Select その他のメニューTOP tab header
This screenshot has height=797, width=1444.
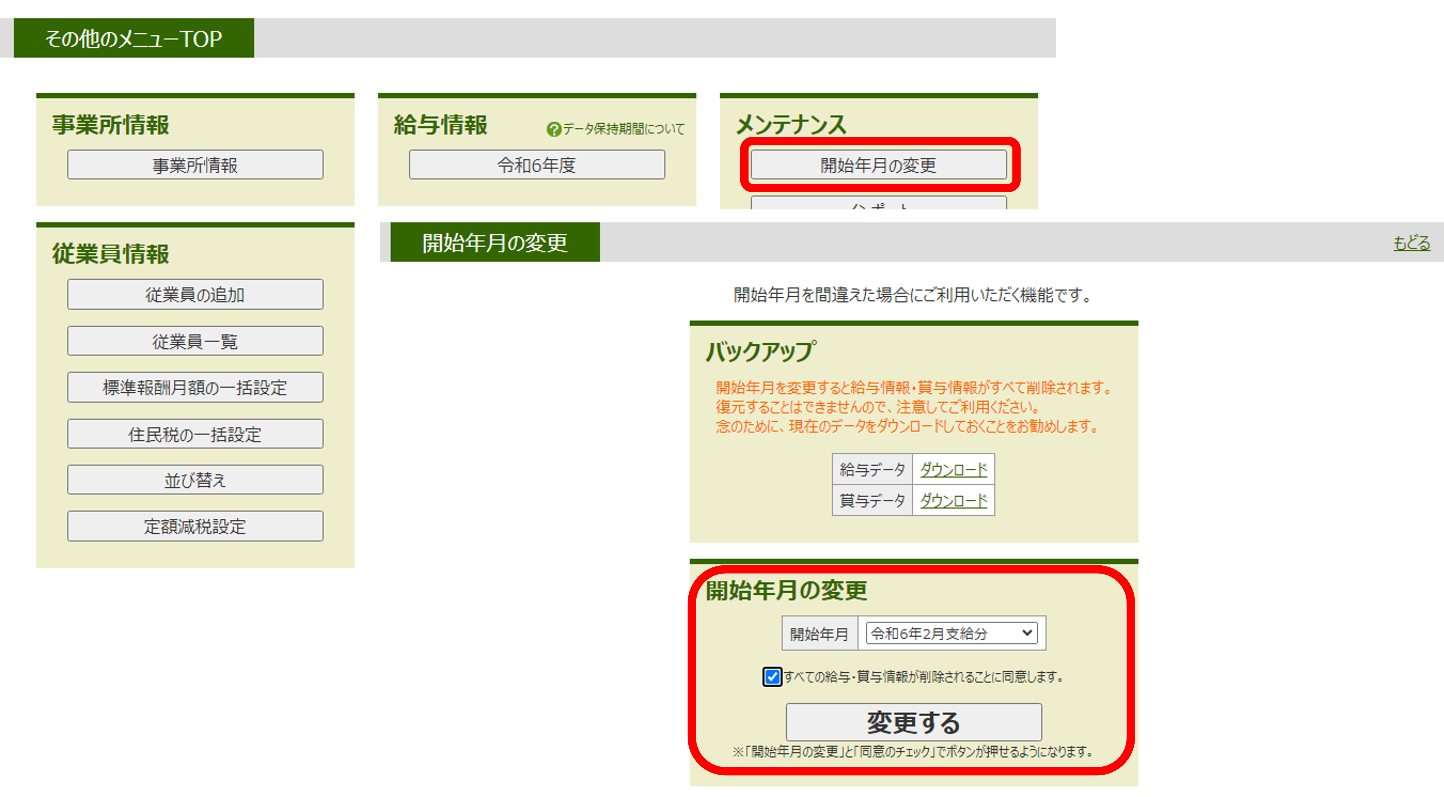[x=133, y=38]
